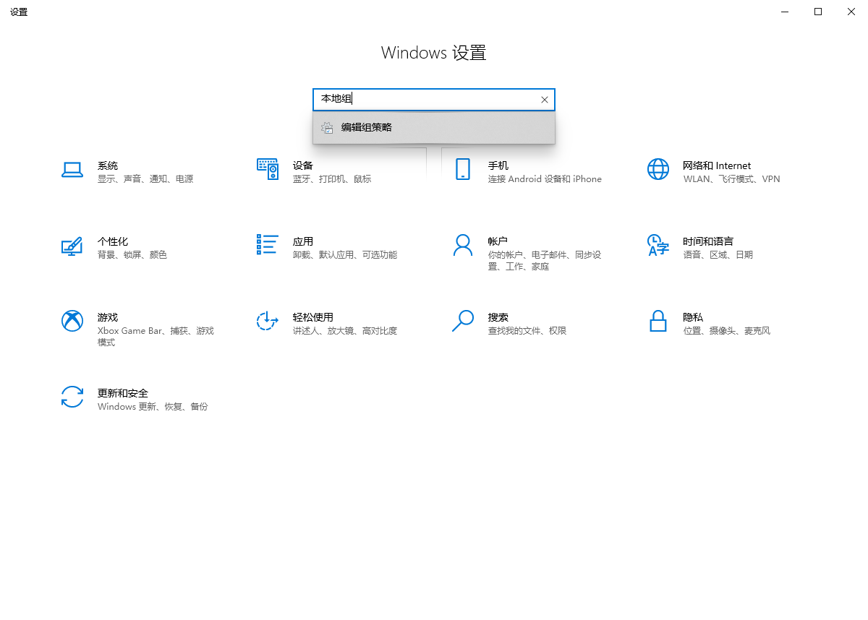Open the 搜索 settings title
868x620 pixels.
(498, 317)
